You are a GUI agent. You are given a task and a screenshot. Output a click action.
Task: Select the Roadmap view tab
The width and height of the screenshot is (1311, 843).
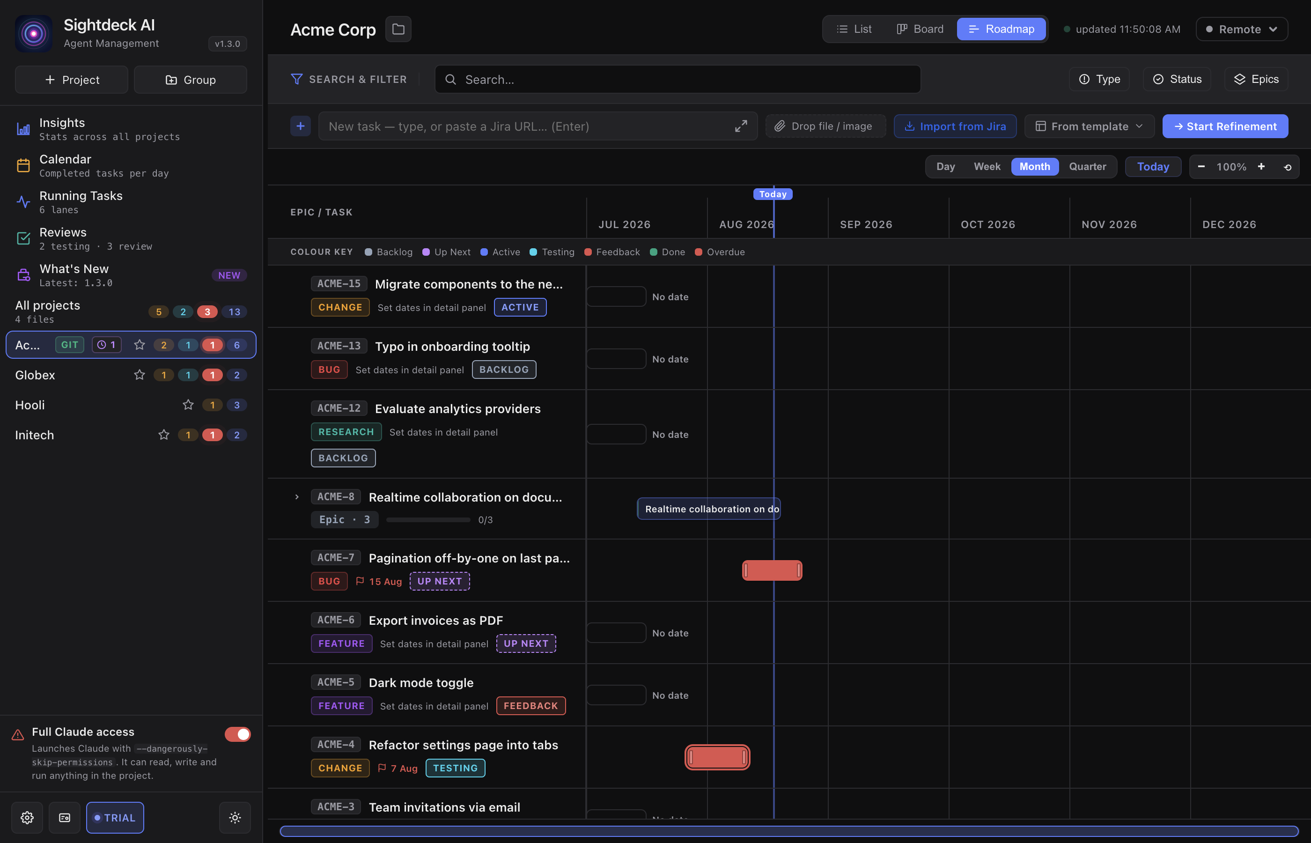[1002, 29]
